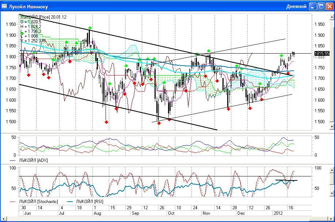Viewport: 335px width, 222px height.
Task: Click the Дневной timeframe label in the title bar
Action: (296, 7)
